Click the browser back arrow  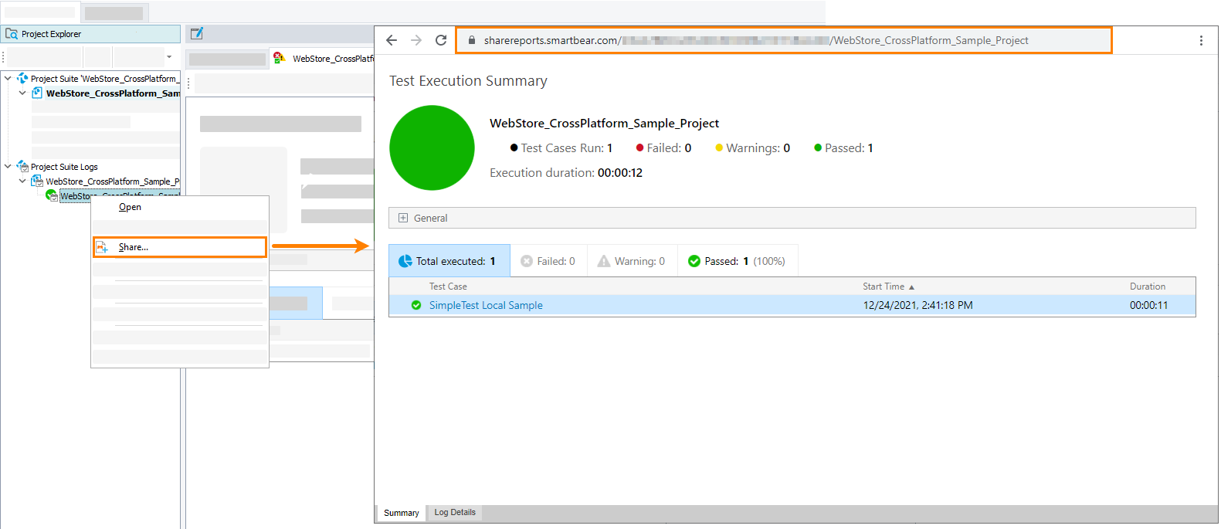pos(392,40)
